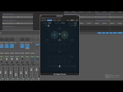The image size is (123, 92).
Task: Click the left spread sphere in the panner
Action: click(x=55, y=35)
